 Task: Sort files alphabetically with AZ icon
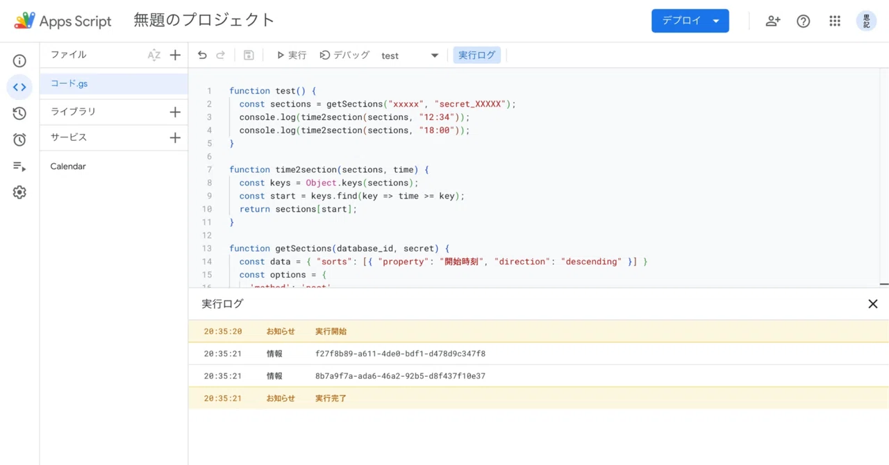click(x=154, y=56)
